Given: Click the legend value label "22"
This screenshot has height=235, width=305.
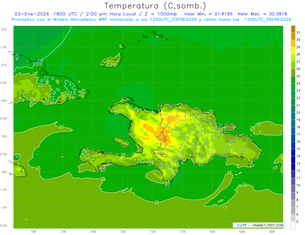Looking at the screenshot, I should 298,98.
